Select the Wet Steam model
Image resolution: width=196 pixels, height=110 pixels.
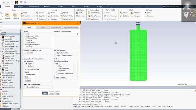point(26,43)
